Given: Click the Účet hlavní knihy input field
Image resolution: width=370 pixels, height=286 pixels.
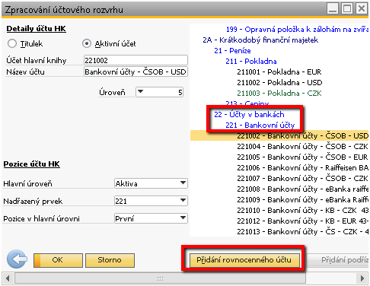Looking at the screenshot, I should pos(136,60).
